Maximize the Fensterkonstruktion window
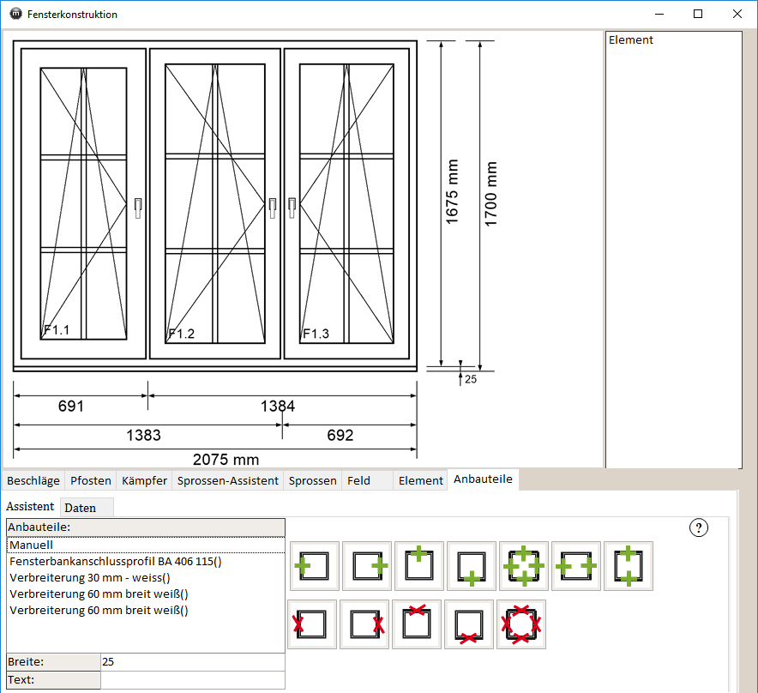Viewport: 758px width, 693px height. pyautogui.click(x=698, y=14)
